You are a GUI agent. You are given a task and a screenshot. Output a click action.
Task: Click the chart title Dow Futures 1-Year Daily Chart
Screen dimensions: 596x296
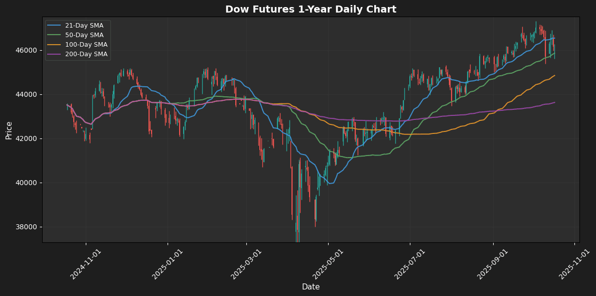pyautogui.click(x=311, y=10)
